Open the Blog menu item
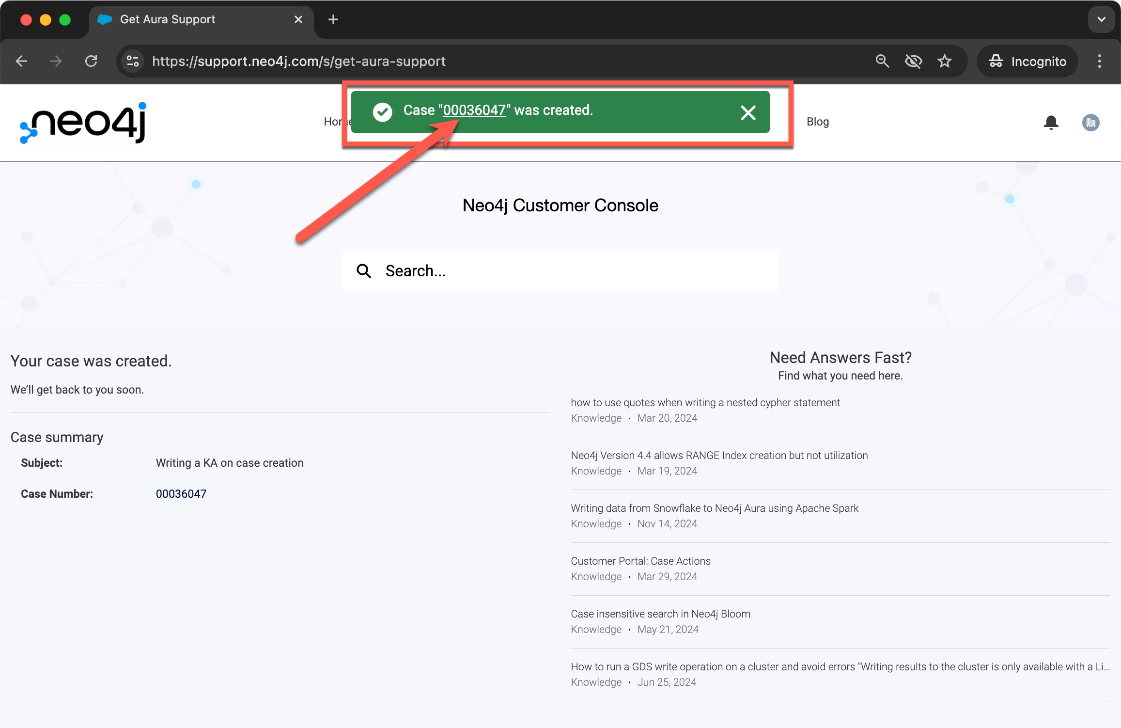The height and width of the screenshot is (728, 1121). click(818, 122)
